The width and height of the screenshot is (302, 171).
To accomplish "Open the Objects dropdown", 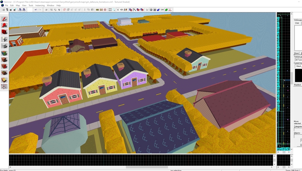I will click(298, 136).
